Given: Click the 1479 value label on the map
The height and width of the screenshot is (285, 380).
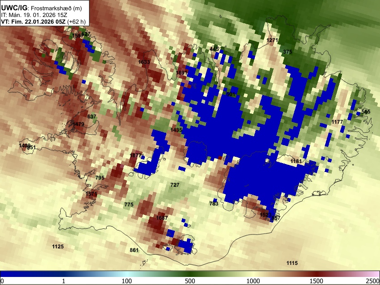Looking at the screenshot, I should click(x=78, y=124).
